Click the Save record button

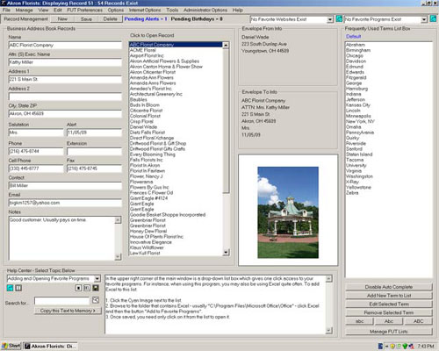[x=86, y=19]
